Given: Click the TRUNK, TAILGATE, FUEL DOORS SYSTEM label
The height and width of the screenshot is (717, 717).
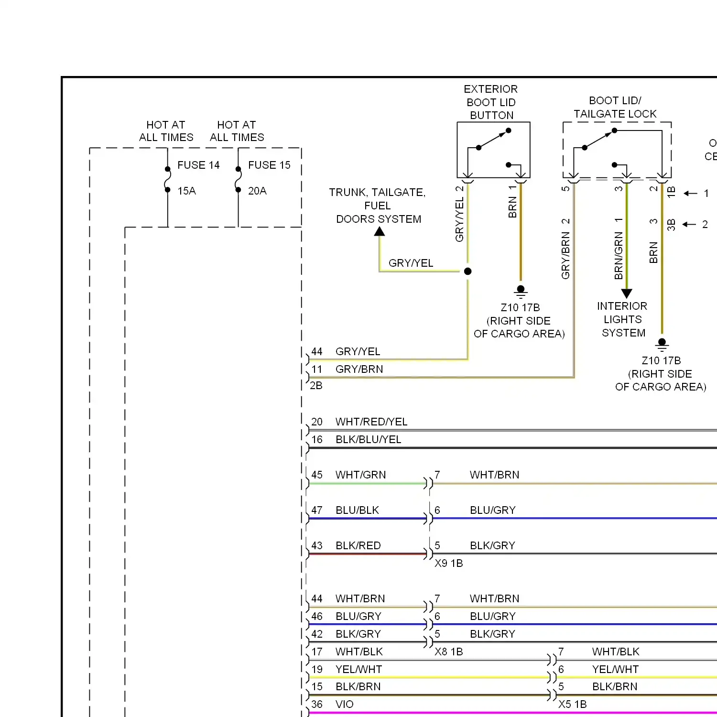Looking at the screenshot, I should coord(378,206).
